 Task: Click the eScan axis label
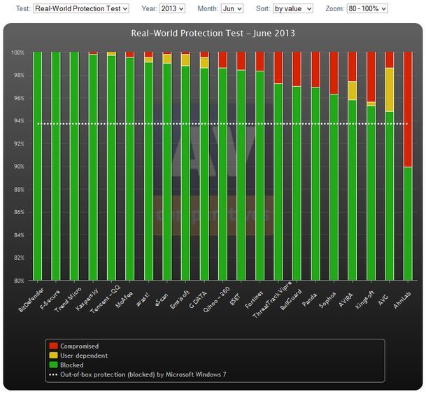pos(162,300)
